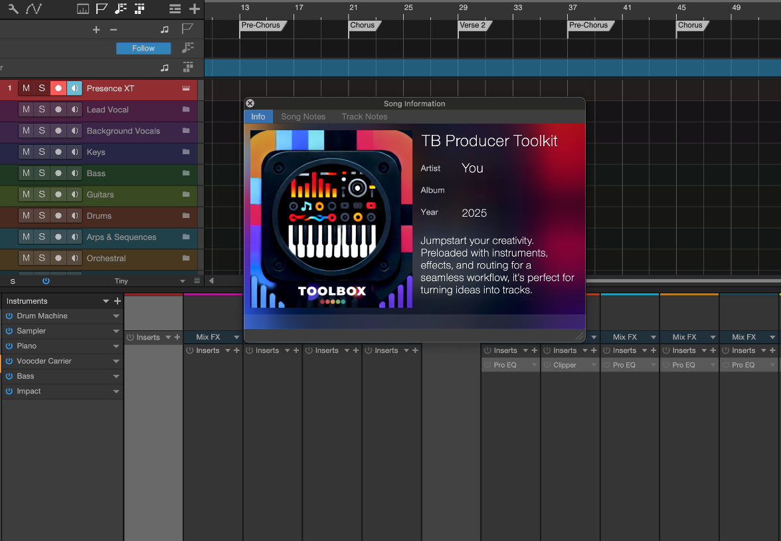
Task: Open the Clipper insert dropdown arrow
Action: pos(594,365)
